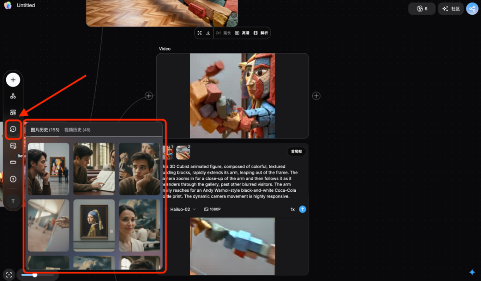Switch to the 视频历史 (48) tab

[77, 130]
